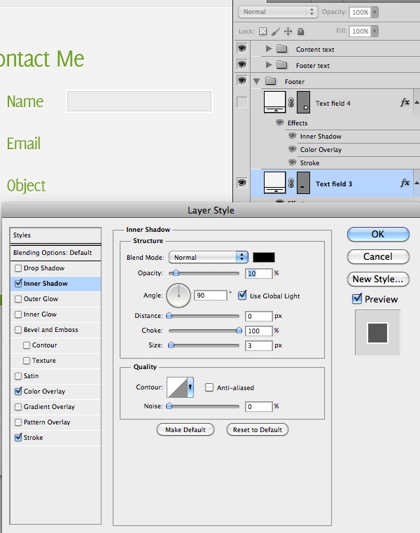The width and height of the screenshot is (420, 533).
Task: Select Text field 3 vector mask thumbnail
Action: pos(303,183)
